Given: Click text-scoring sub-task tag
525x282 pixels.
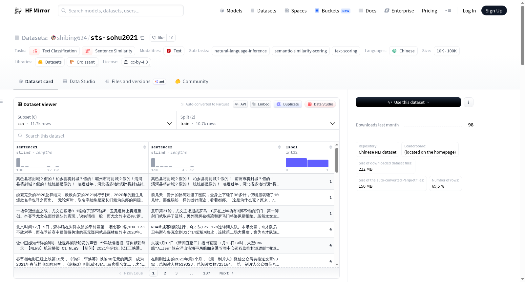Looking at the screenshot, I should pyautogui.click(x=346, y=51).
